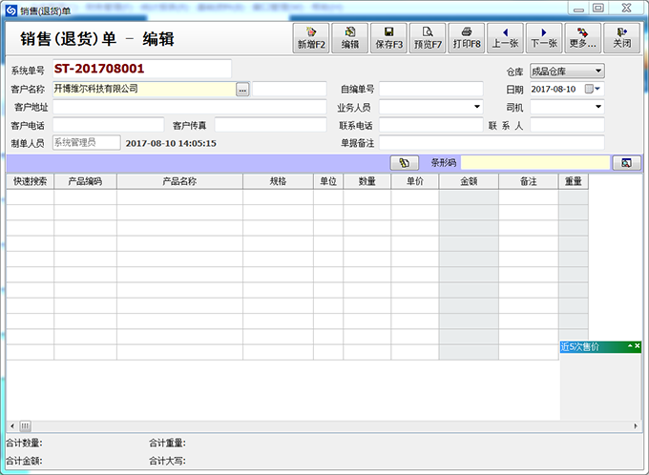Open the 更多... tools button
The height and width of the screenshot is (475, 649).
click(x=583, y=38)
